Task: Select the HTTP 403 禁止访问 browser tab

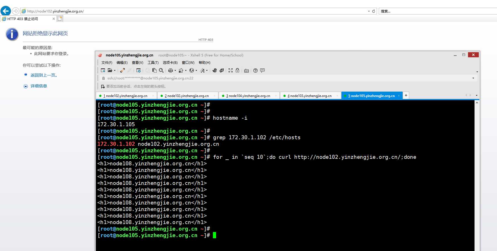Action: point(28,19)
